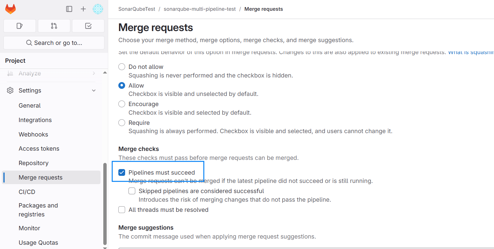Select the Do not allow squash option
The width and height of the screenshot is (494, 249).
pos(122,67)
